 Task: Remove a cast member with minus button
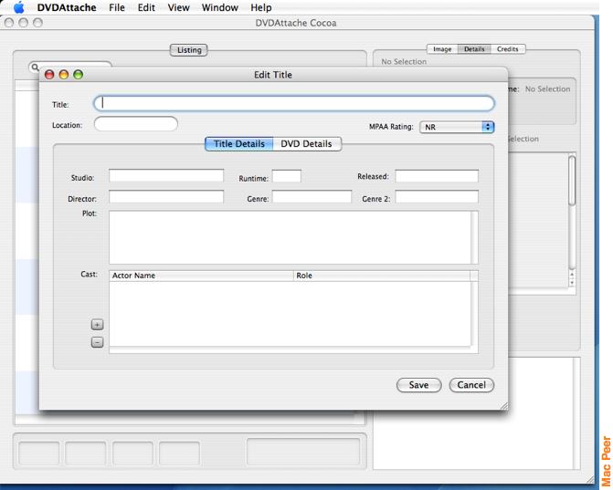pos(97,342)
